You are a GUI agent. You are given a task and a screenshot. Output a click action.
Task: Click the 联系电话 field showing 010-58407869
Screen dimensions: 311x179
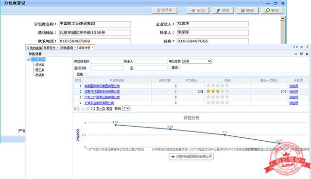click(x=95, y=41)
